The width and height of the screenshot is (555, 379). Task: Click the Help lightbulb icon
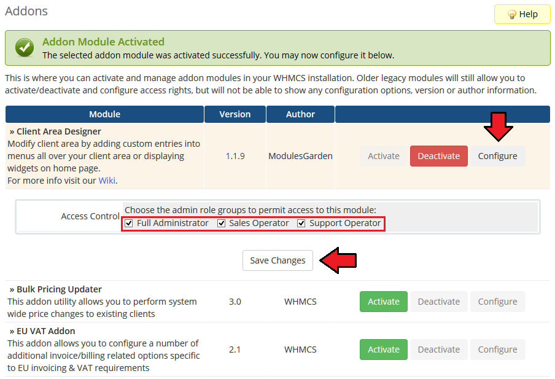tap(512, 14)
